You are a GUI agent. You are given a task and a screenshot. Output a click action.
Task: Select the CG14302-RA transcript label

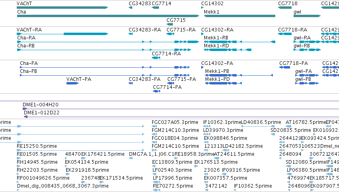click(x=217, y=29)
